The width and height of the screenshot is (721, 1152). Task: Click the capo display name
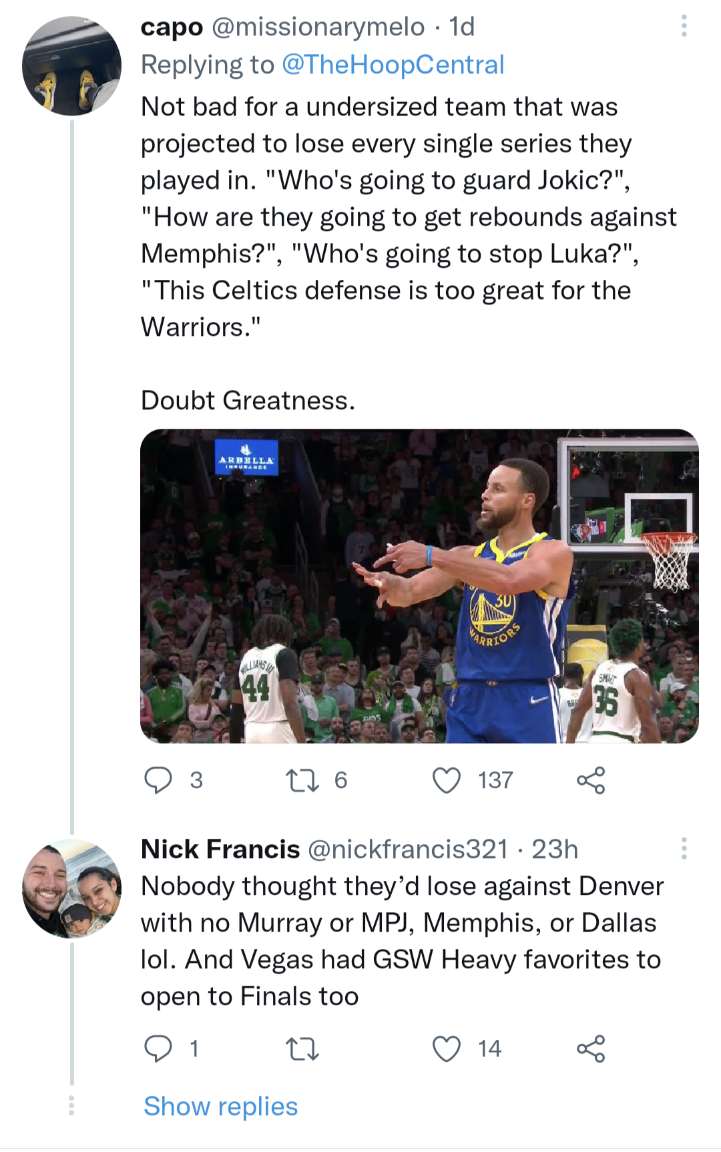click(x=172, y=27)
